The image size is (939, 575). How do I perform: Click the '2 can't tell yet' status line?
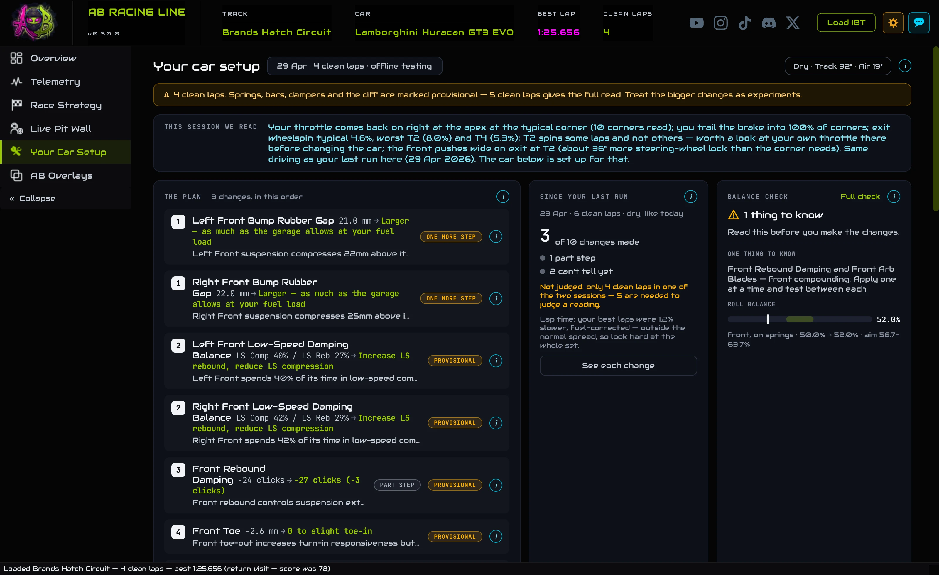click(x=576, y=271)
